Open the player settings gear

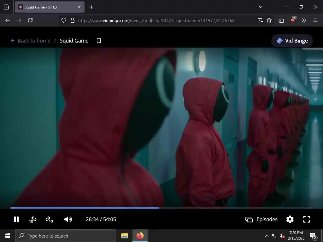(x=290, y=219)
